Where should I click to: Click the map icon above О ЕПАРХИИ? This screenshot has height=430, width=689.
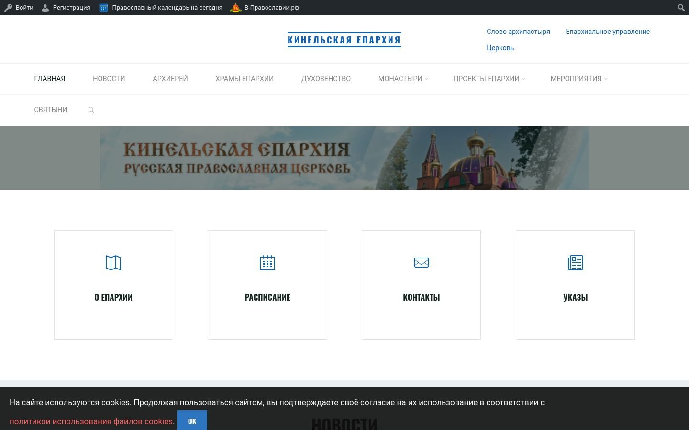pos(113,263)
